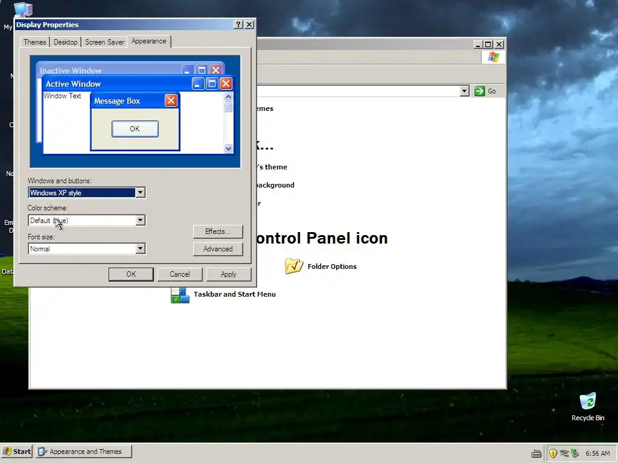Switch to the Desktop tab
618x463 pixels.
[x=65, y=42]
